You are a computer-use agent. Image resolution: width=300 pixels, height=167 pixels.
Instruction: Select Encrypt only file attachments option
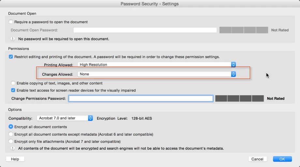11,141
